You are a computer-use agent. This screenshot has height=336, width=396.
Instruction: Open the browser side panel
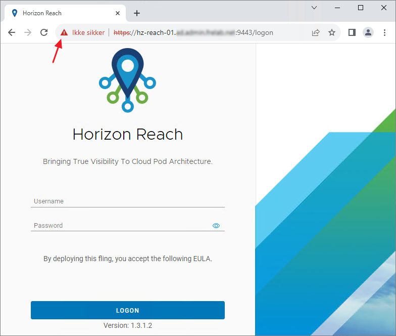point(352,32)
